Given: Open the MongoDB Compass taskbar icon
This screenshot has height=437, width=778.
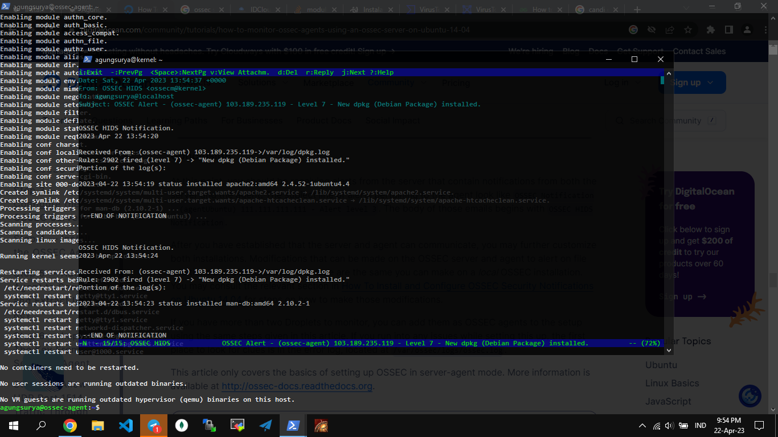Looking at the screenshot, I should tap(182, 425).
